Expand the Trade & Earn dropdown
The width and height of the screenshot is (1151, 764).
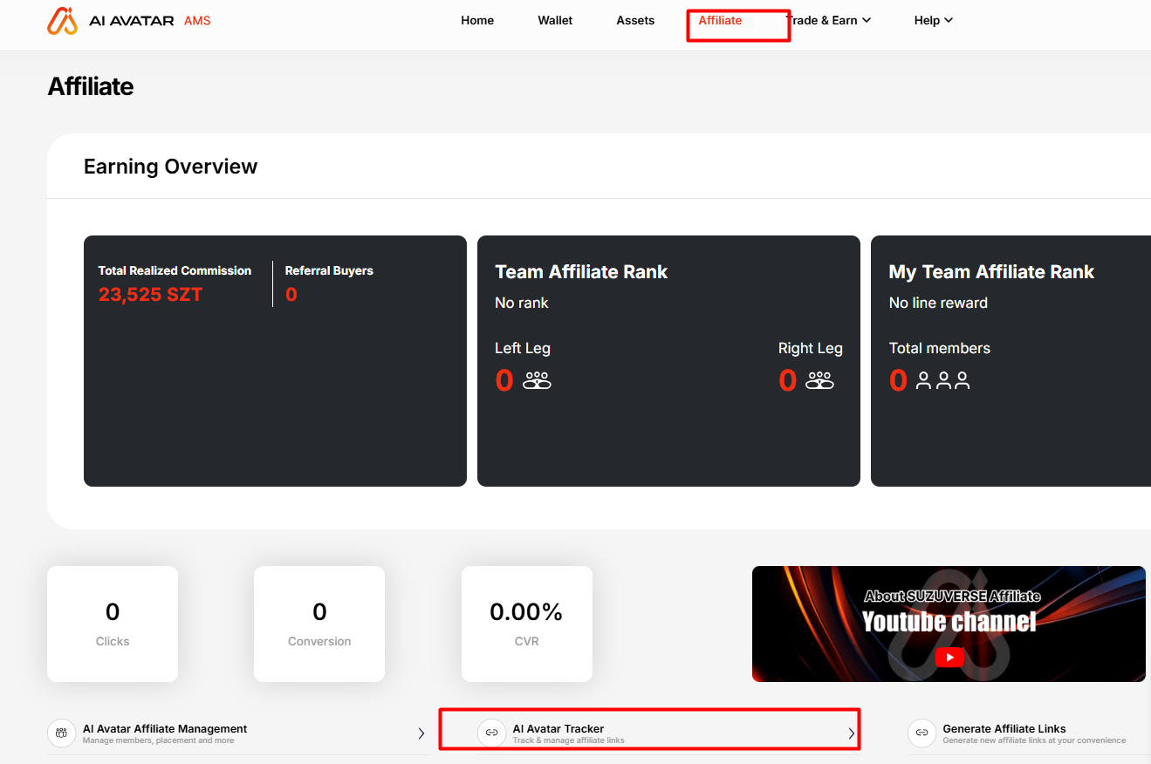(x=830, y=21)
